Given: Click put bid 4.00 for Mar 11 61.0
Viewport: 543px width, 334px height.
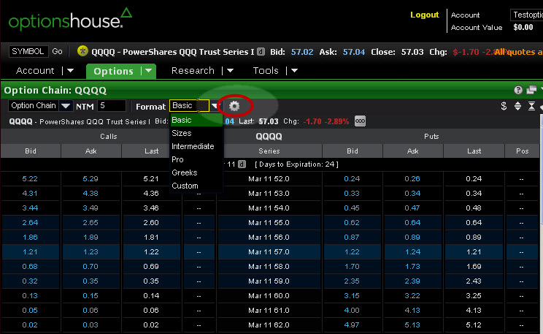Looking at the screenshot, I should tap(352, 311).
